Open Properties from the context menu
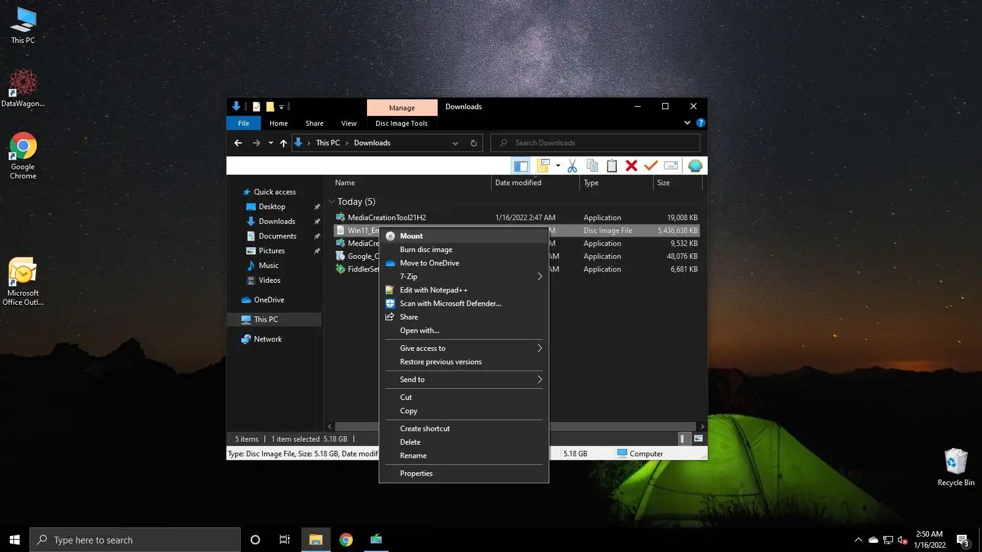The image size is (982, 552). click(463, 473)
